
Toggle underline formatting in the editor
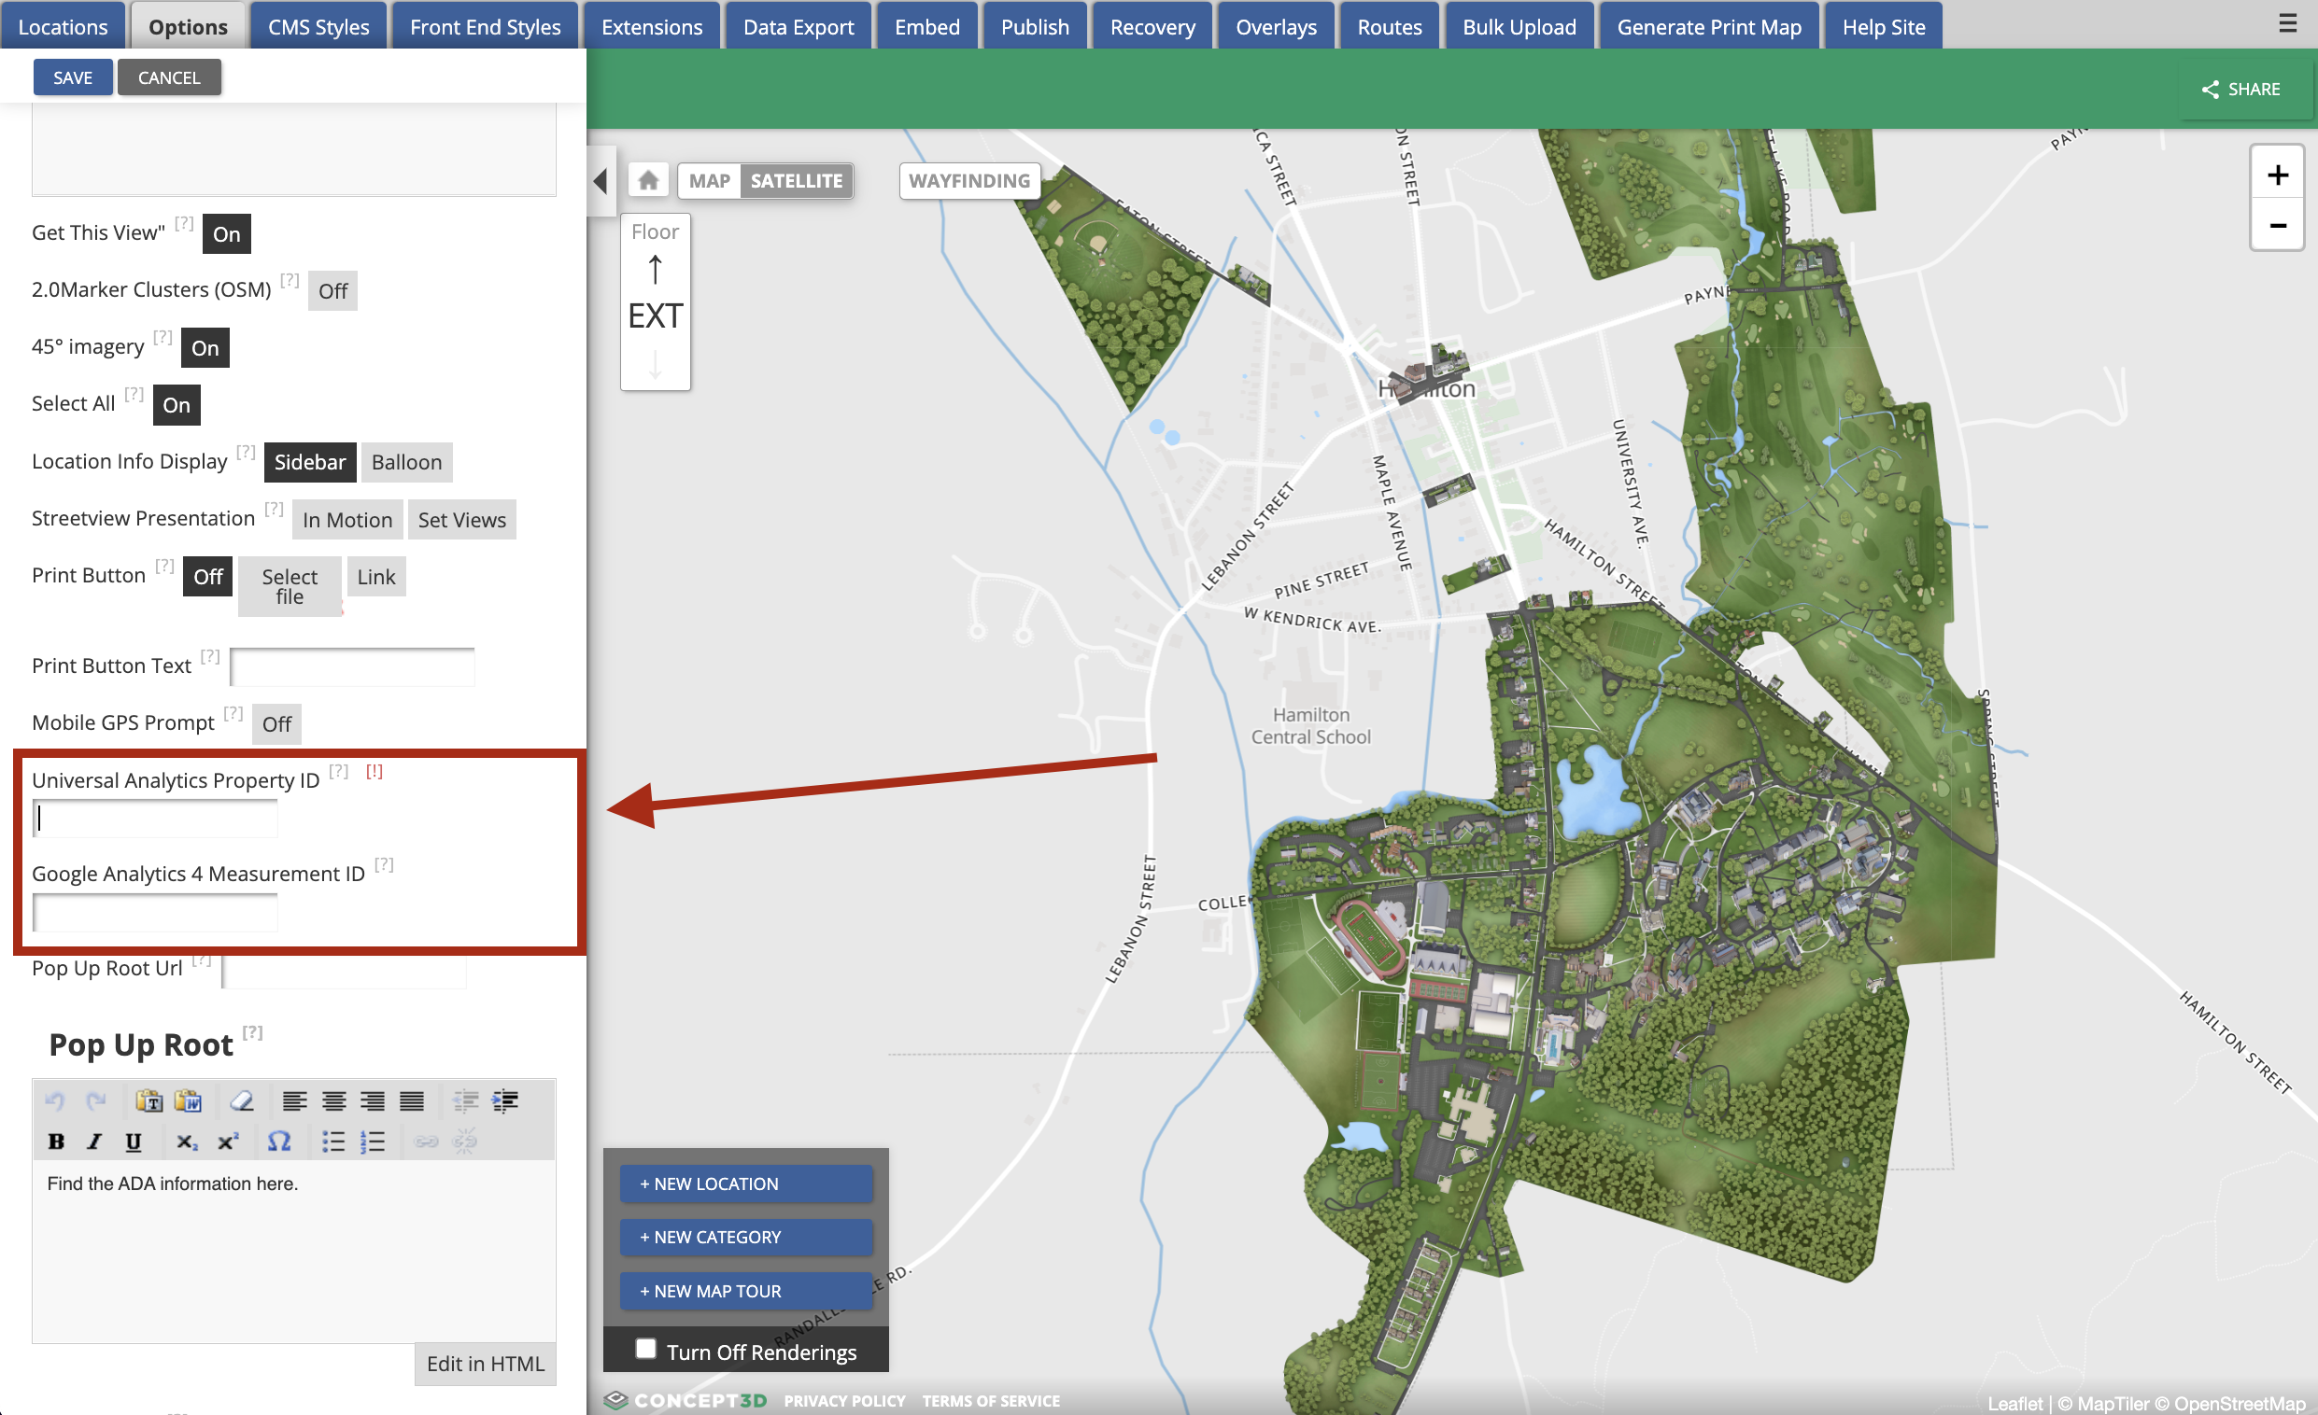coord(134,1142)
